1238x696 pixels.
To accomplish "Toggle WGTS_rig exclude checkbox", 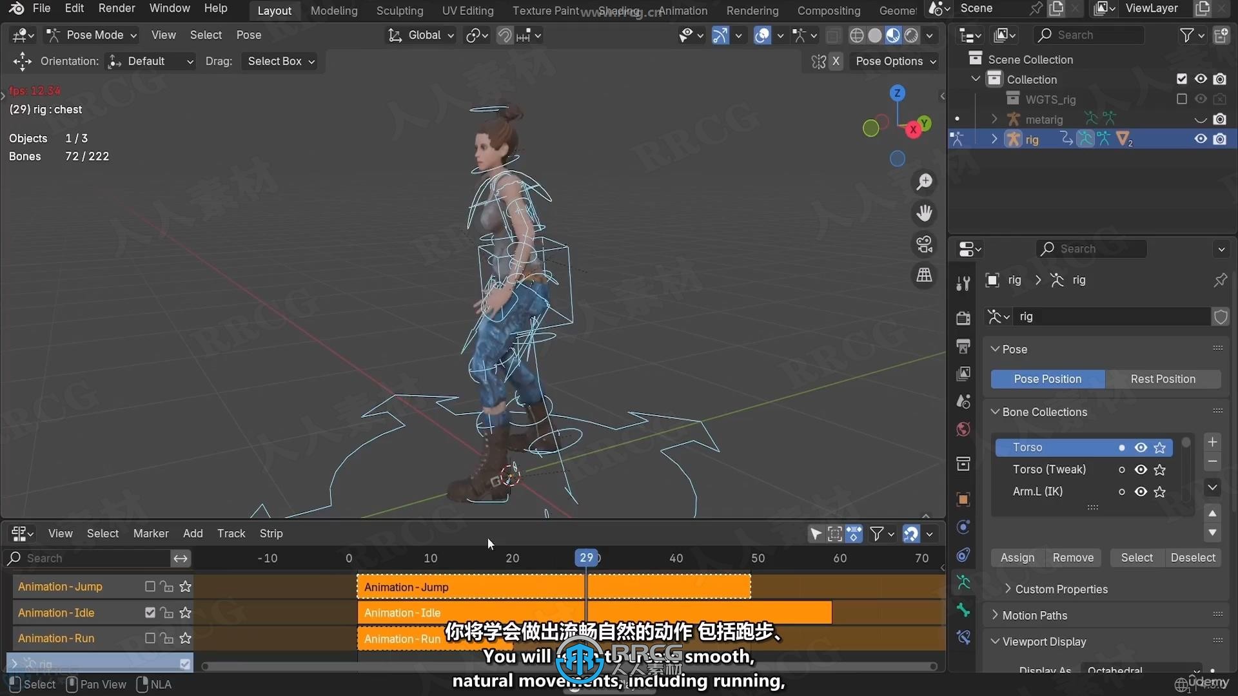I will pyautogui.click(x=1181, y=99).
